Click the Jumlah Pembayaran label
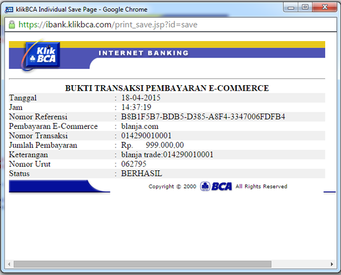Viewport: 341px width, 275px height. click(43, 145)
